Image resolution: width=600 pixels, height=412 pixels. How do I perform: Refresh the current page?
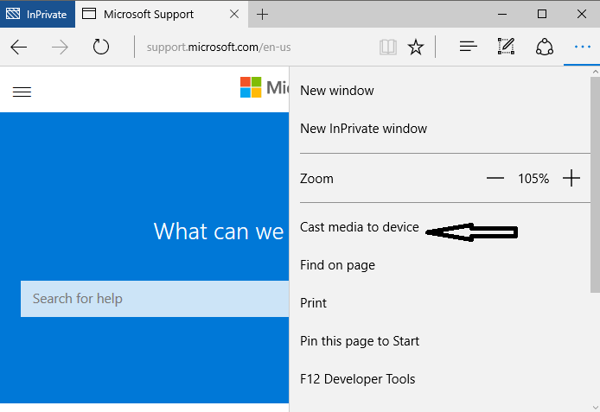(x=101, y=47)
